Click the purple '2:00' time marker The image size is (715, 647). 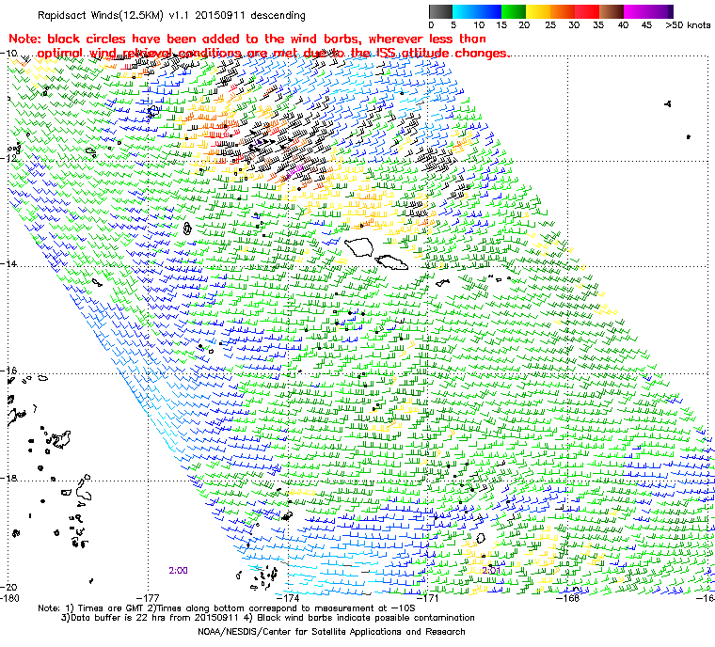coord(179,571)
